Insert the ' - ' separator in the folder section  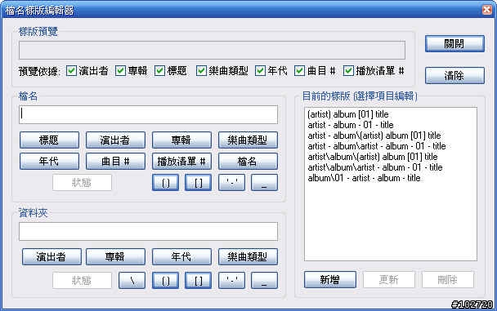click(231, 280)
